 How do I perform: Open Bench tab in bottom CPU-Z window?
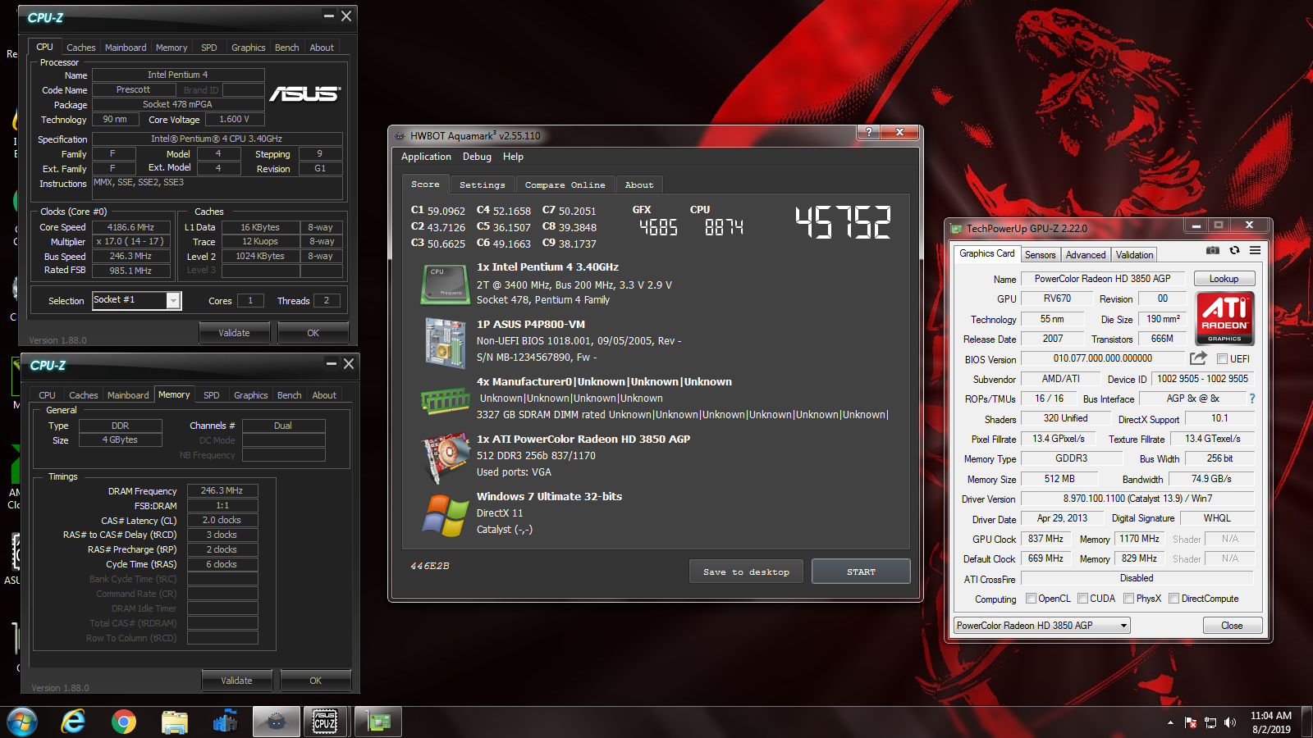click(x=289, y=395)
